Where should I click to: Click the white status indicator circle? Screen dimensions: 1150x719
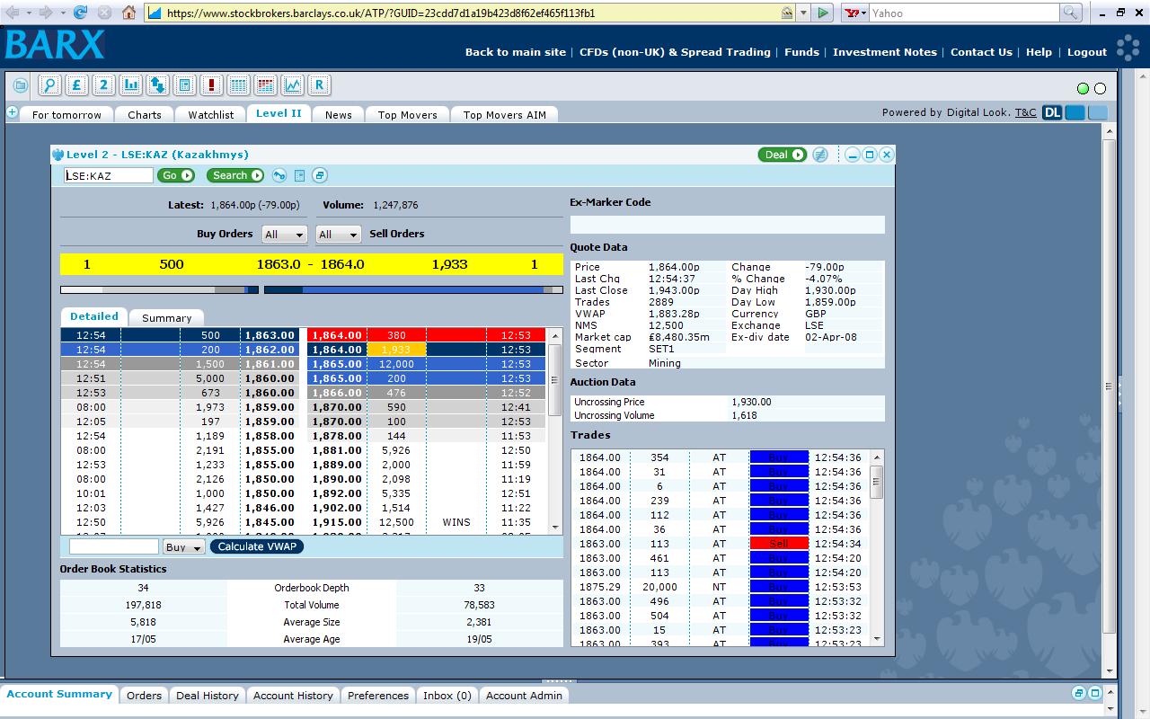coord(1100,88)
